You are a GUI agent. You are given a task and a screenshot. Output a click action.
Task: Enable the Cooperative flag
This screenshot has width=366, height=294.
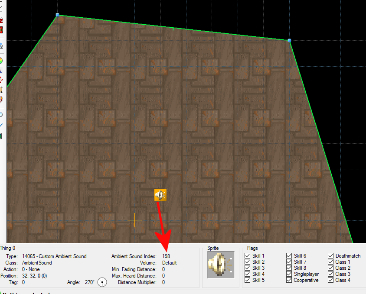click(289, 280)
